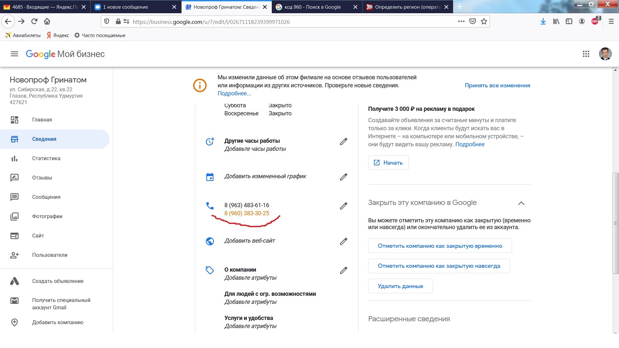The image size is (619, 348).
Task: Open Фотографии in the sidebar
Action: 55,217
